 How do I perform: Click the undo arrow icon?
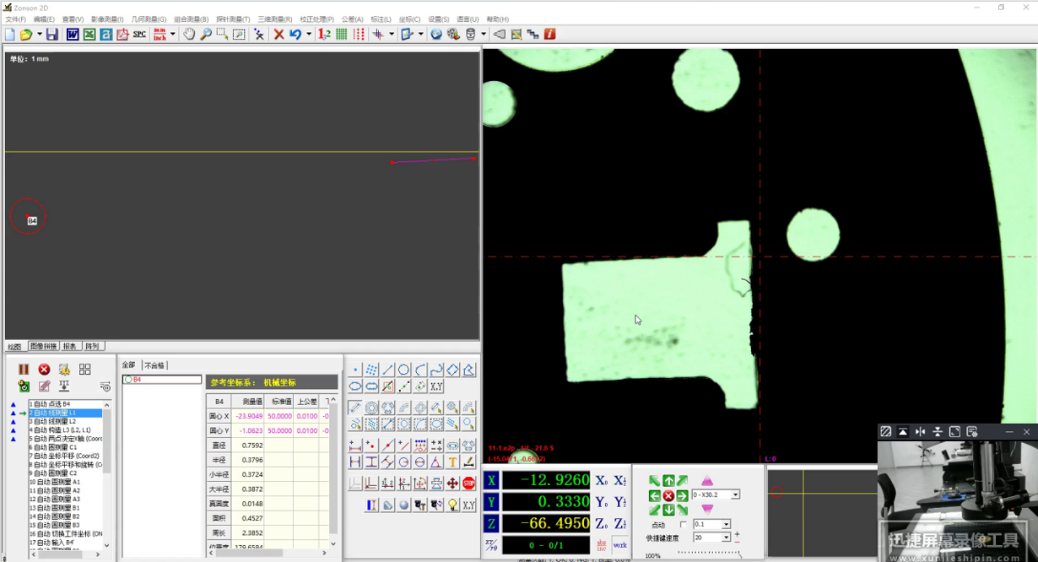click(x=295, y=35)
